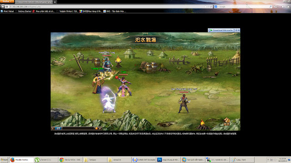Image resolution: width=291 pixels, height=163 pixels.
Task: Click the scroll icon at battlefield corner
Action: (x=226, y=122)
